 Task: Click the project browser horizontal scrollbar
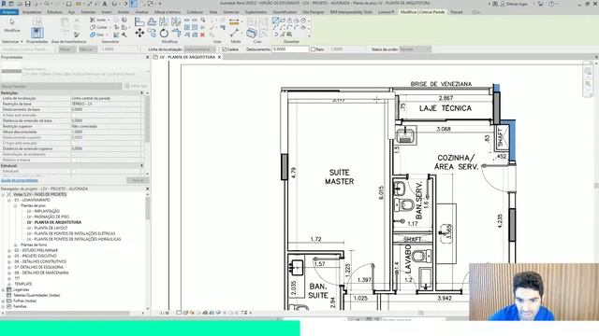point(67,314)
